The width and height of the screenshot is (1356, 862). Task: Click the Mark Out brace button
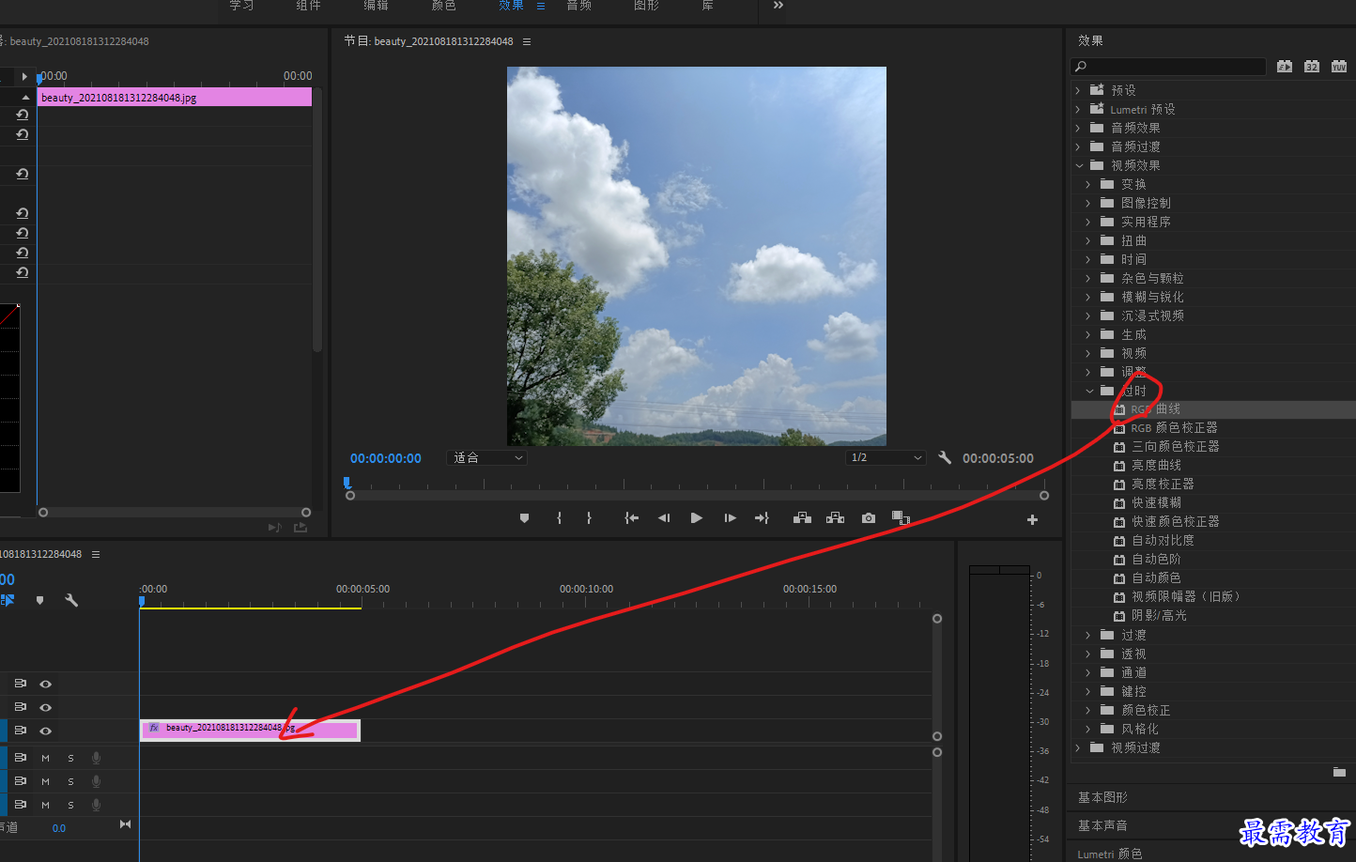pyautogui.click(x=589, y=518)
